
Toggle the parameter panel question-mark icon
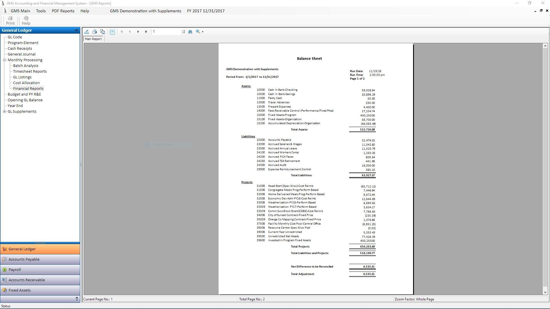click(112, 32)
